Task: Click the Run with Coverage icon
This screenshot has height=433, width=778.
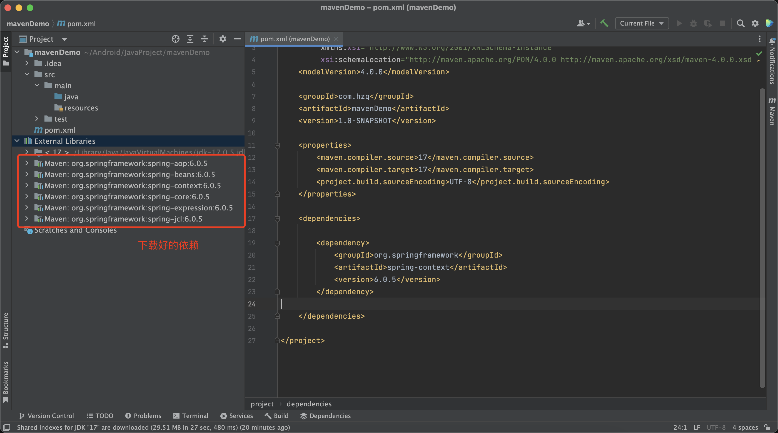Action: [708, 23]
